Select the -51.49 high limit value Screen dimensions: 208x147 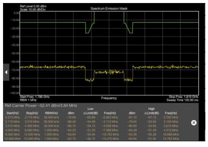[151, 130]
